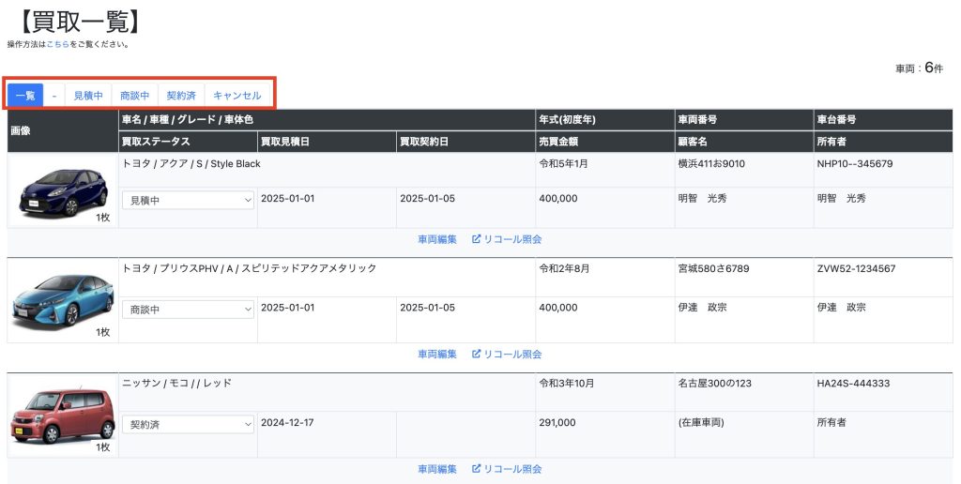Select the dash (-) filter tab
Screen dimensions: 961x484
(x=54, y=96)
